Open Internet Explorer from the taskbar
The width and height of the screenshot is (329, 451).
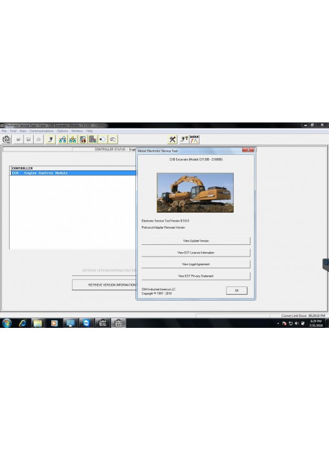(x=23, y=323)
